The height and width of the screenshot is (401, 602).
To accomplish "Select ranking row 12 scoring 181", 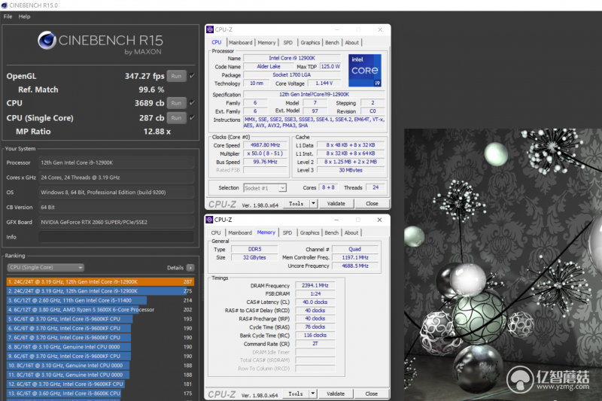I will pos(100,384).
